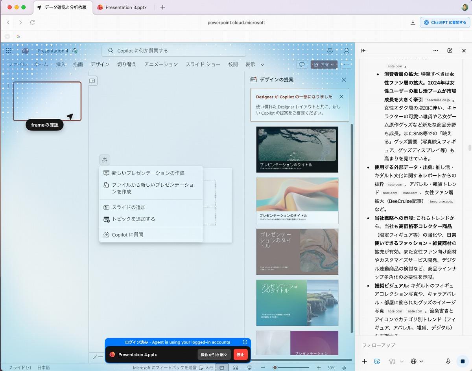Click the 操作を引き継ぐ button

coord(214,354)
